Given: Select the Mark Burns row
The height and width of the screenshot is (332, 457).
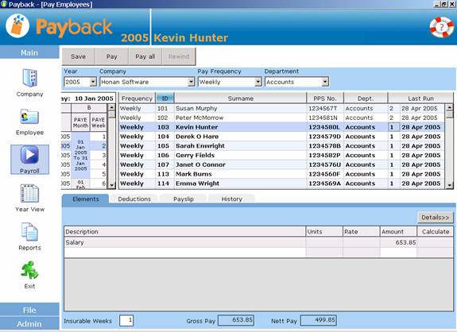Looking at the screenshot, I should pyautogui.click(x=281, y=174).
